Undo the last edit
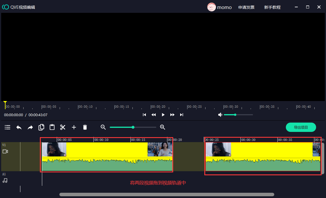Viewport: 326px width, 198px height. coord(19,127)
